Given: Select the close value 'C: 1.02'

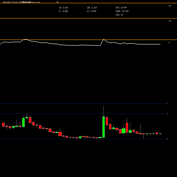Looking at the screenshot, I should click(x=63, y=11).
